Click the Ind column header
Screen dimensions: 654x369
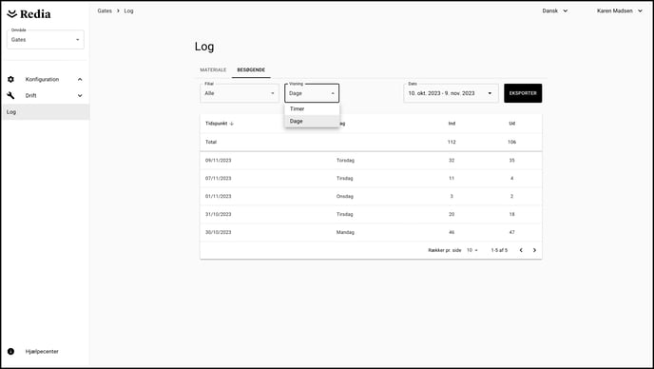coord(452,124)
